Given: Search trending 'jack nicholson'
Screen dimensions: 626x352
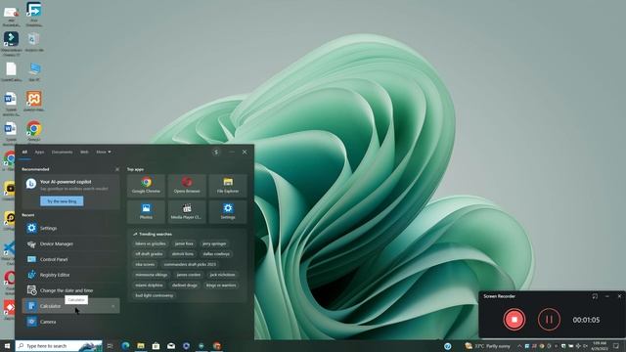Looking at the screenshot, I should pyautogui.click(x=222, y=275).
